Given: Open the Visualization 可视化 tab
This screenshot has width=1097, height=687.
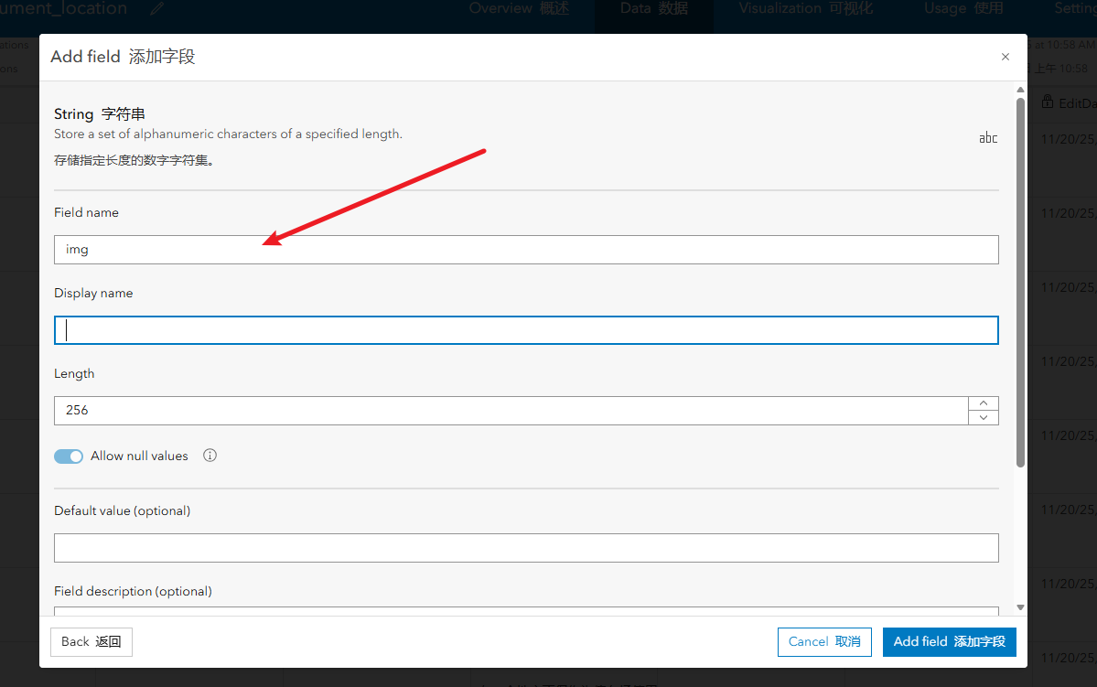Looking at the screenshot, I should pyautogui.click(x=806, y=8).
